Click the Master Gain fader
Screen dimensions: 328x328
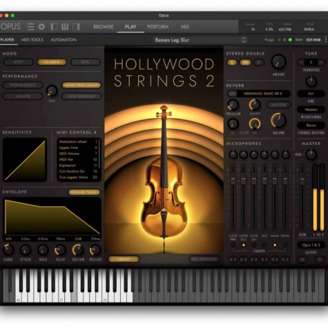click(x=302, y=180)
